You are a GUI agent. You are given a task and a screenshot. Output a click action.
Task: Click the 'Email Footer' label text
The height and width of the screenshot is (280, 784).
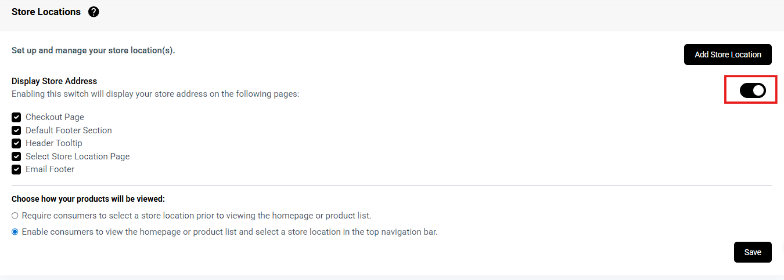coord(50,169)
